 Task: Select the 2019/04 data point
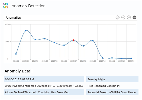[45, 39]
